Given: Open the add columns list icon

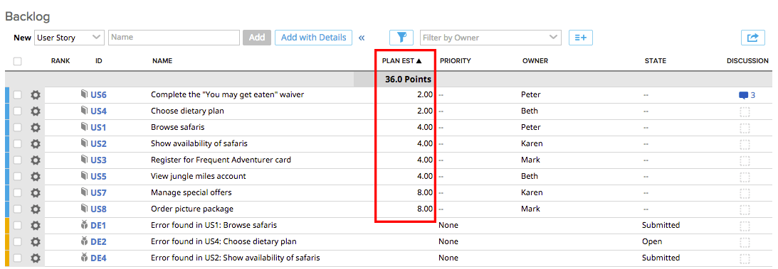Looking at the screenshot, I should click(581, 38).
